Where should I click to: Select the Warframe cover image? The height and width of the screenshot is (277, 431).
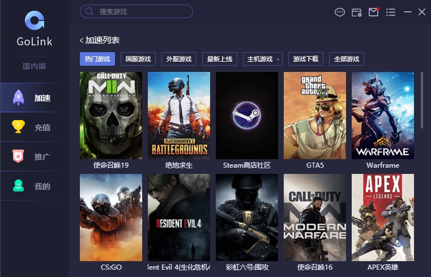coord(383,116)
